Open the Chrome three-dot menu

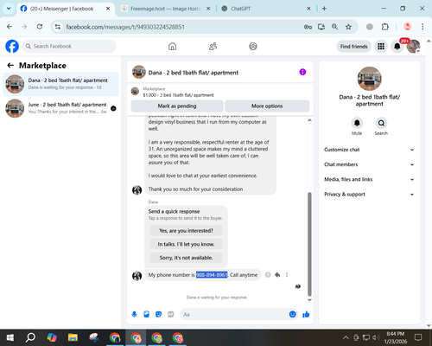point(422,27)
